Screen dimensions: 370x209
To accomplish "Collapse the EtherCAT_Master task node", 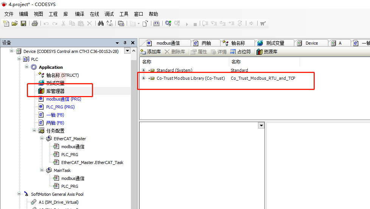I will [42, 138].
